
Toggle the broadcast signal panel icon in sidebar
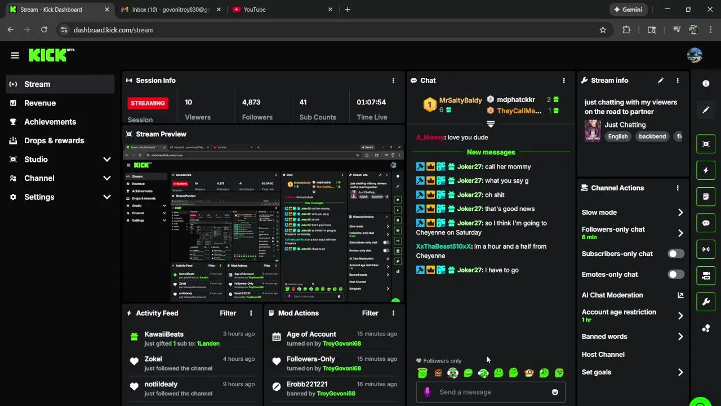click(706, 249)
